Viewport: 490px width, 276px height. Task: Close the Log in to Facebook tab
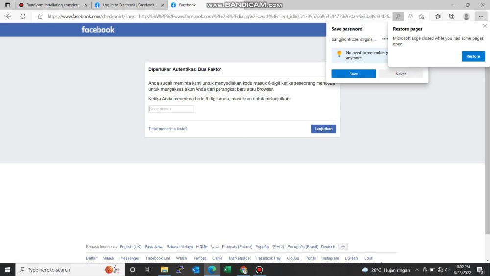[x=163, y=5]
